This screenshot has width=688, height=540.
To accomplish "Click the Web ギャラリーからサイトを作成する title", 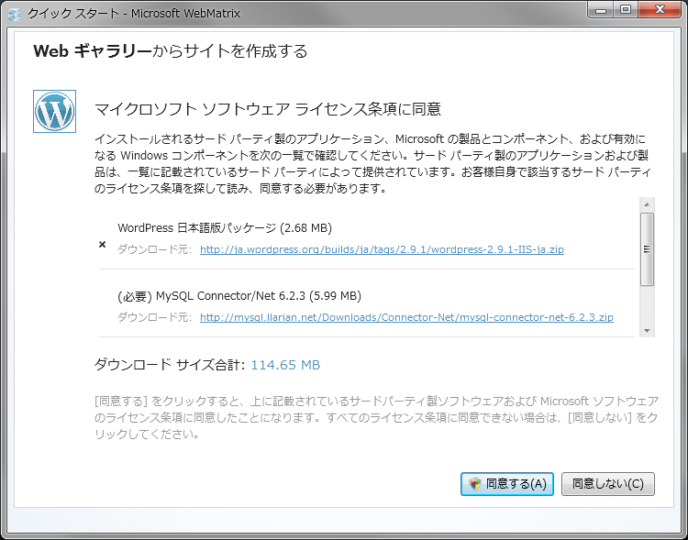I will click(x=171, y=51).
